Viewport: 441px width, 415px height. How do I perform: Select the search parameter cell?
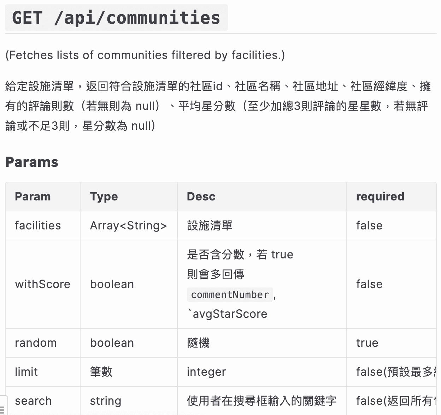coord(33,401)
